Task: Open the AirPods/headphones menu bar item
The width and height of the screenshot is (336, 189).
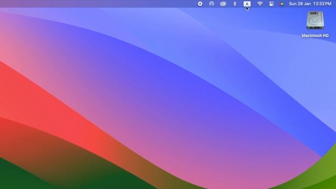Action: tap(212, 4)
